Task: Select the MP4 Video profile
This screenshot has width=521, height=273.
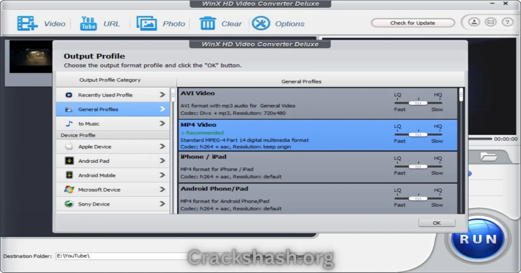Action: tap(318, 135)
